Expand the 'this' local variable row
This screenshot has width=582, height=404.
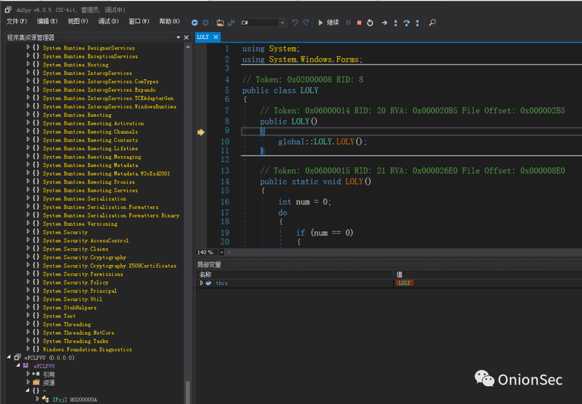coord(202,283)
